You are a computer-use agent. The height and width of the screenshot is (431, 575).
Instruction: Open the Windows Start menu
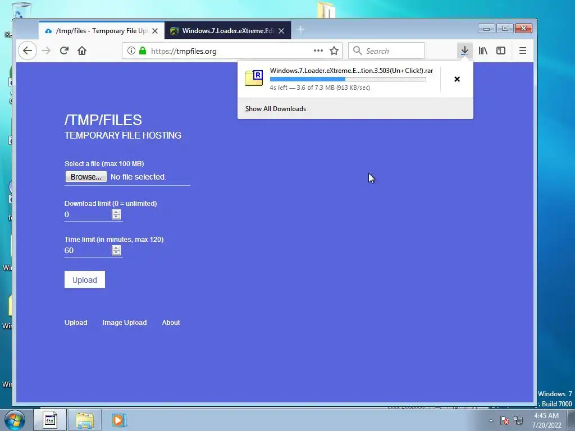pos(15,420)
